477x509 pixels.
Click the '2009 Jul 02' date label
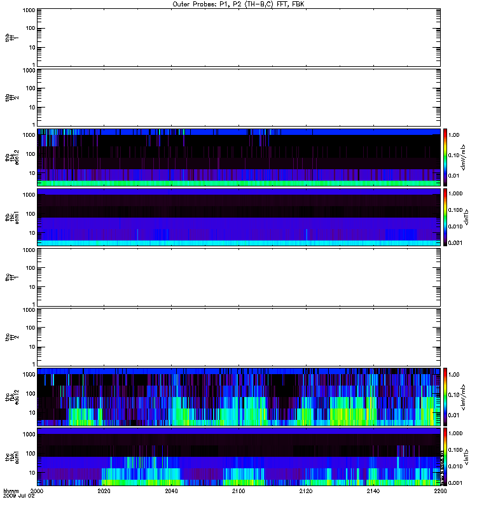click(x=19, y=496)
